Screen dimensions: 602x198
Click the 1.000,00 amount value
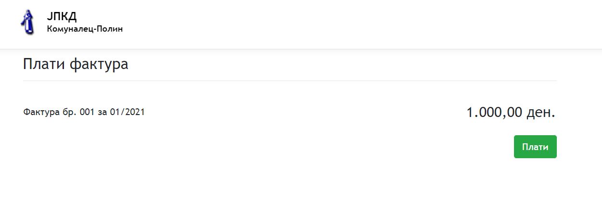[x=494, y=113]
